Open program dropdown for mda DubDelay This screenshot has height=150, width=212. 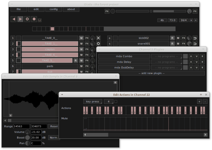(x=166, y=68)
